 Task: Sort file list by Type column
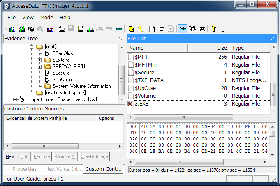click(x=250, y=48)
